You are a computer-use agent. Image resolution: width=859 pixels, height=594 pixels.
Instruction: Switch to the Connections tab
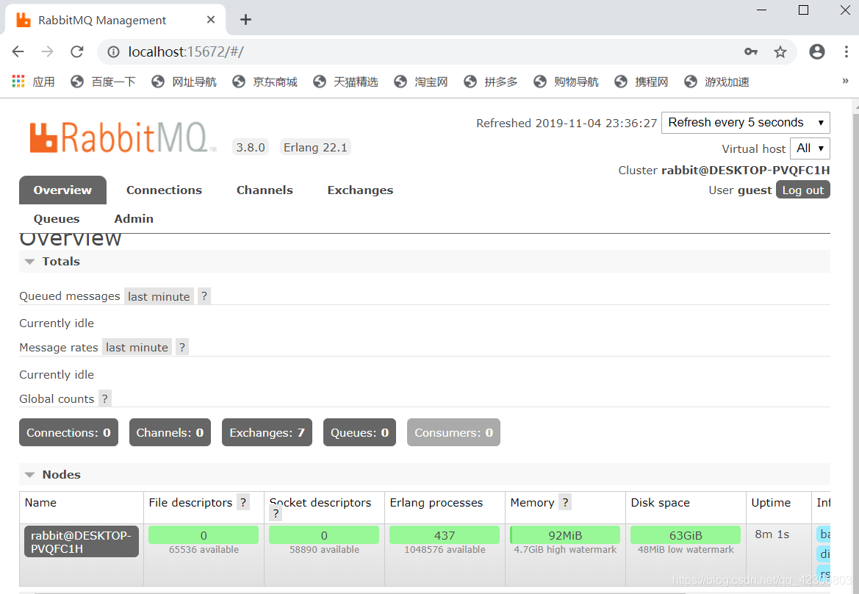tap(165, 190)
